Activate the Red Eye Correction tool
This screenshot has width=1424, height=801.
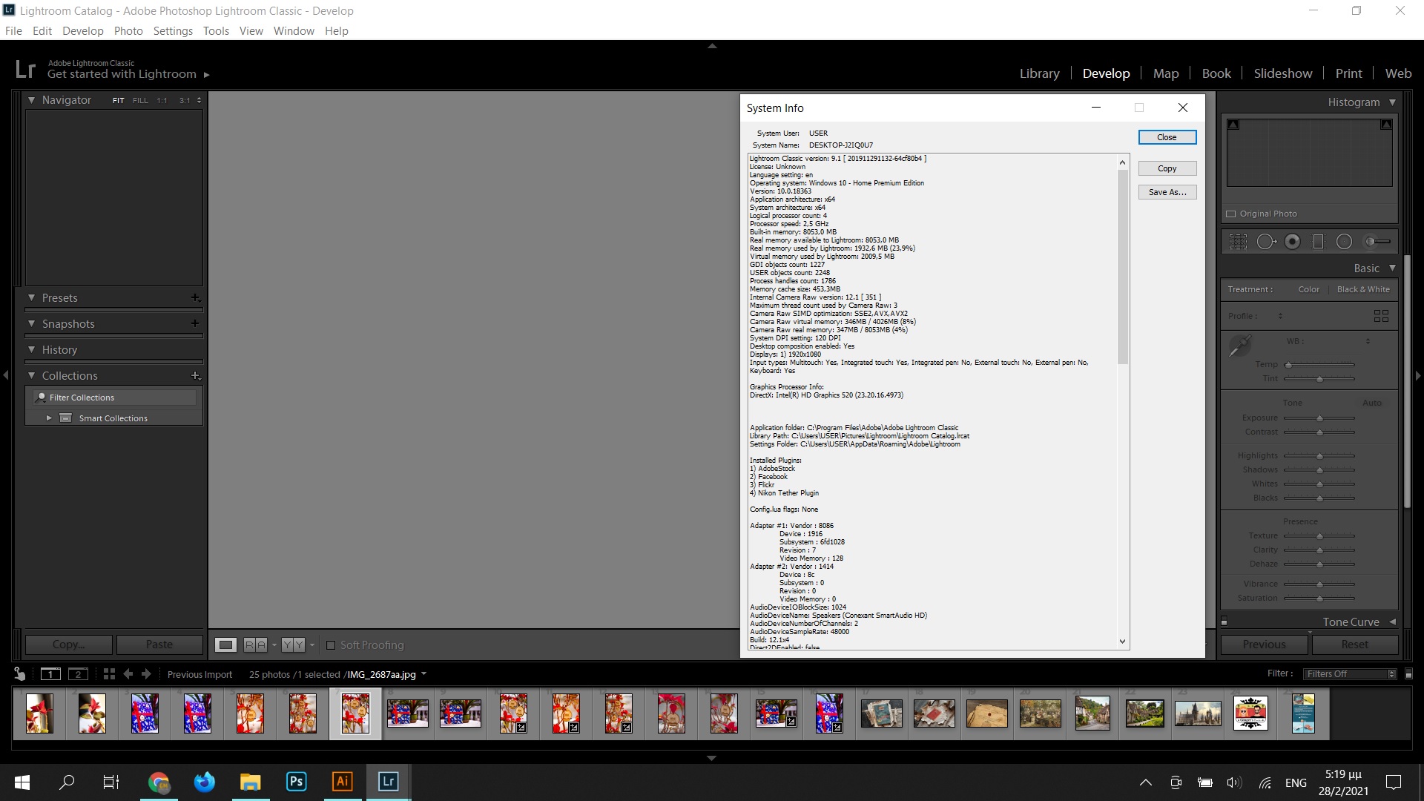1292,242
